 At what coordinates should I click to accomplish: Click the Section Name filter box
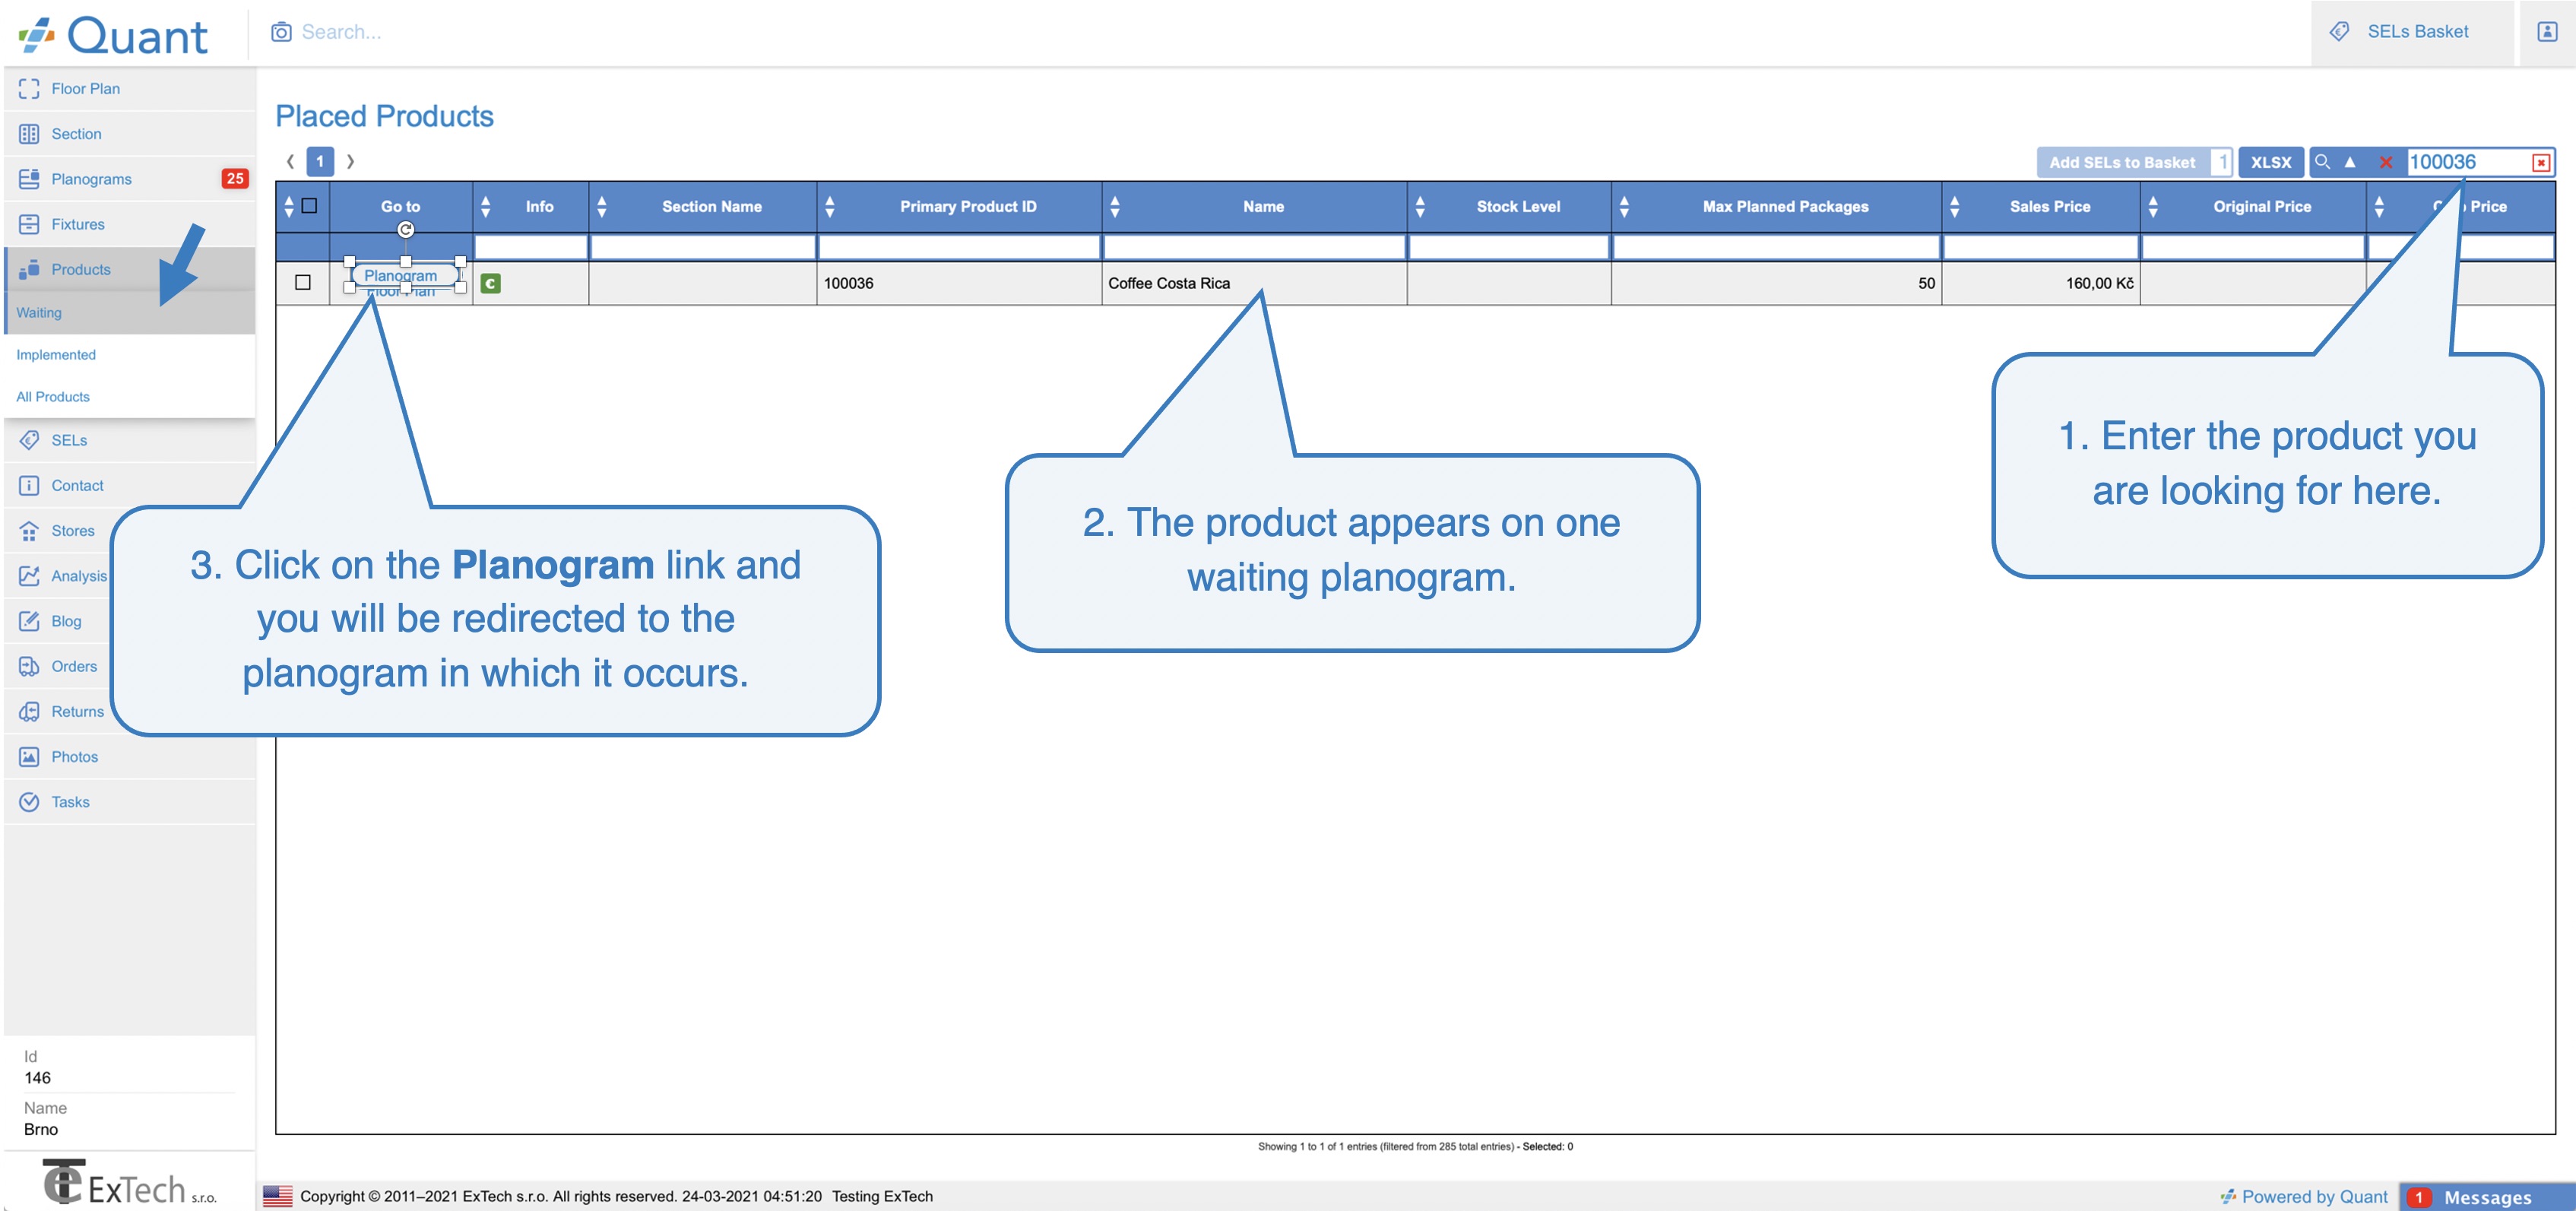point(703,247)
